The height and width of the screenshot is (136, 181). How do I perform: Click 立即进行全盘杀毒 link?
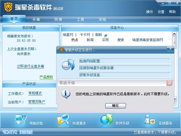(31, 66)
